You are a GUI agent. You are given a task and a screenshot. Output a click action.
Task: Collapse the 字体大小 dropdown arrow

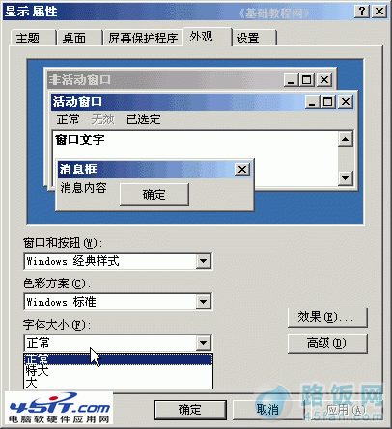pyautogui.click(x=203, y=343)
